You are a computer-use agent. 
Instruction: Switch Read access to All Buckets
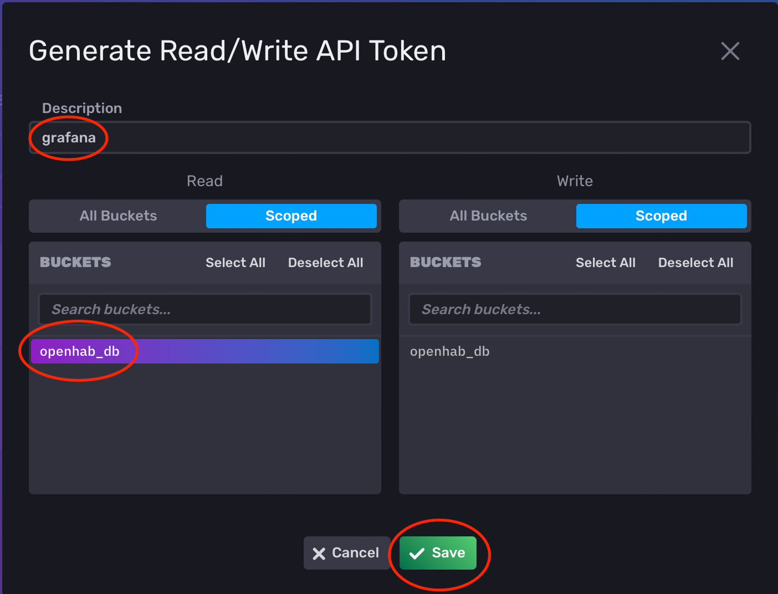click(118, 216)
